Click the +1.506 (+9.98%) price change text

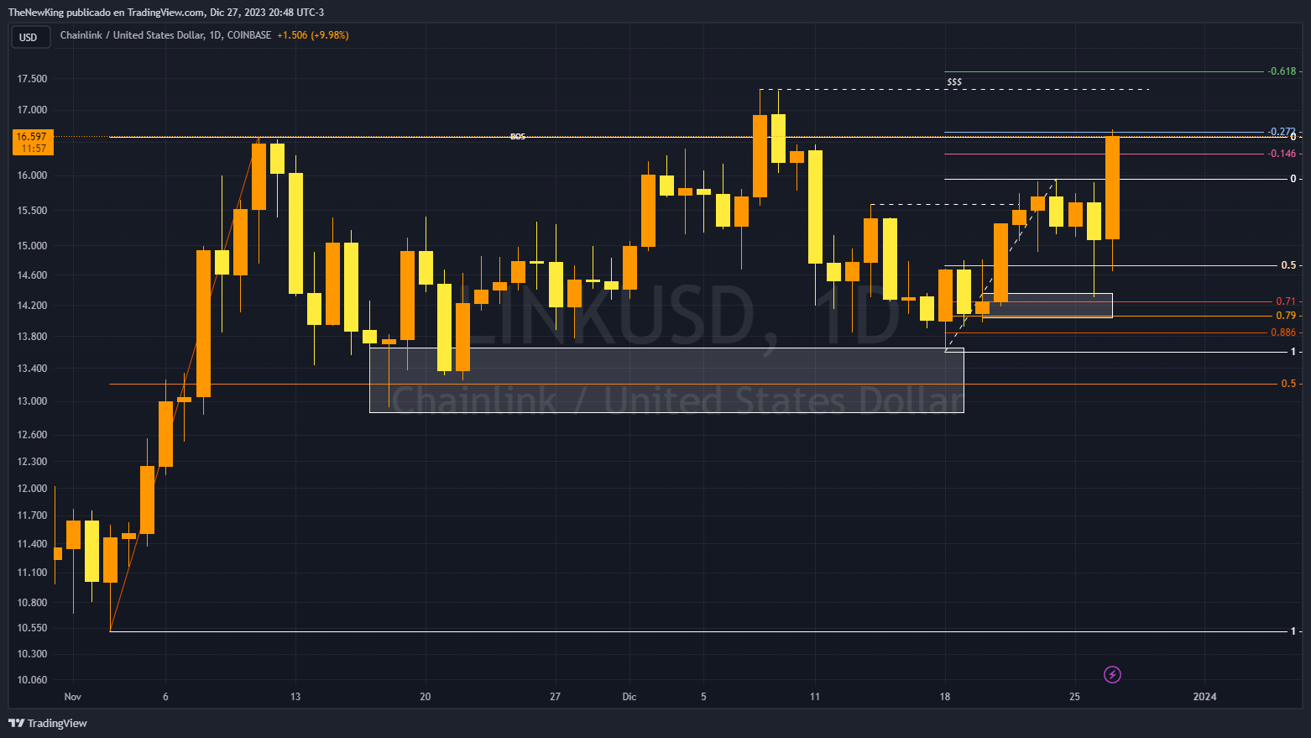click(x=312, y=35)
